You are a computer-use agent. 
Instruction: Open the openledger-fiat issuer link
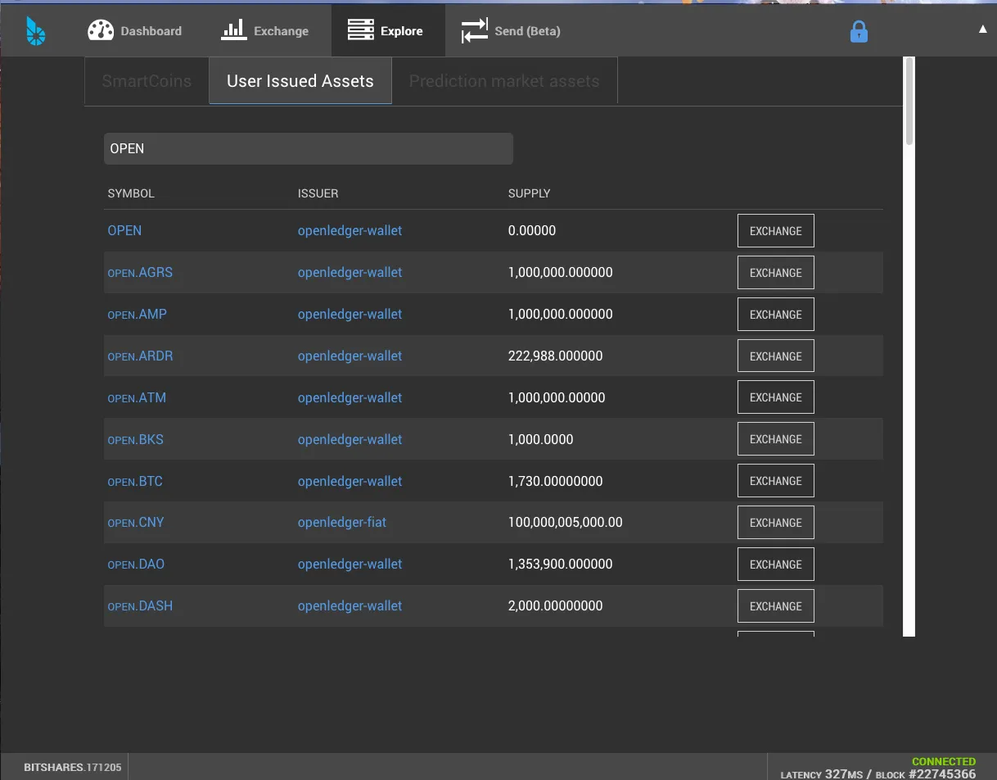click(342, 523)
